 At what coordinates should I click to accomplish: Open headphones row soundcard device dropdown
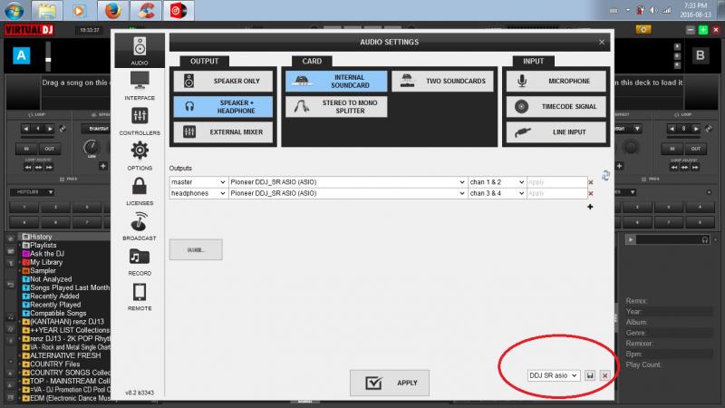point(348,193)
